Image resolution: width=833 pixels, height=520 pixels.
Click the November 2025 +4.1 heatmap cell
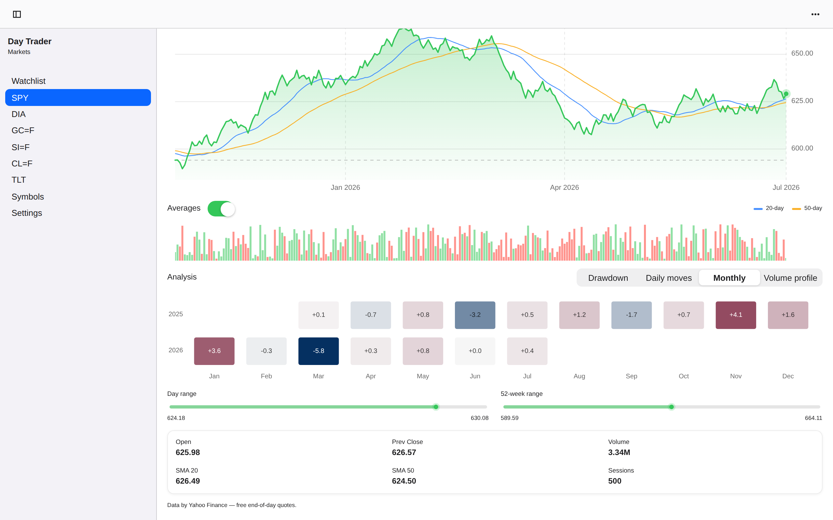click(736, 315)
